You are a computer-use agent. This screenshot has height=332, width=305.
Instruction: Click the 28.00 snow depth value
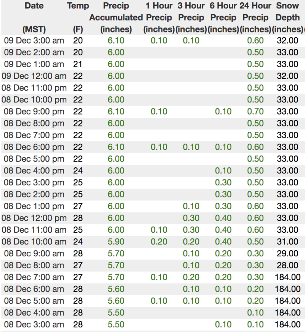[287, 265]
